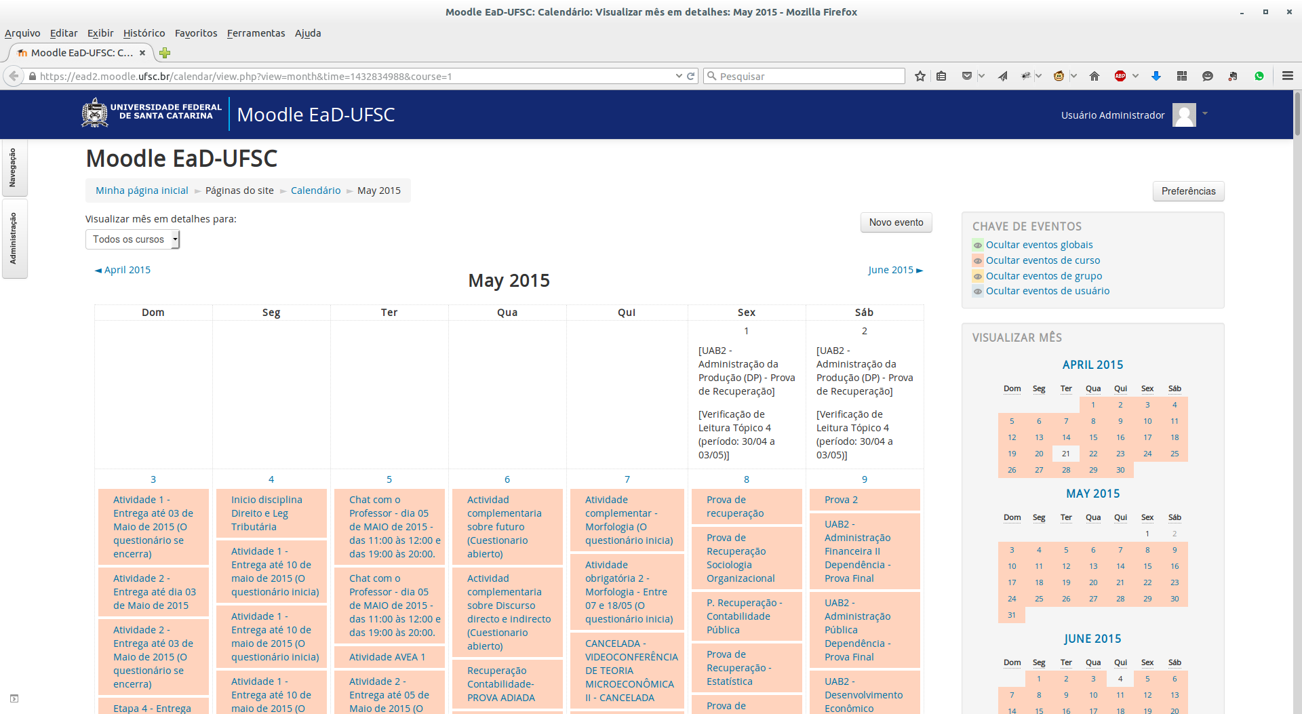The height and width of the screenshot is (714, 1302).
Task: Click the Greasemonkey monkey icon
Action: [x=1059, y=76]
